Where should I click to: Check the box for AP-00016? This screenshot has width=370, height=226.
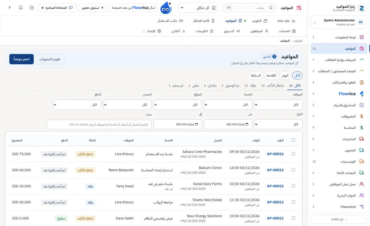(x=293, y=154)
